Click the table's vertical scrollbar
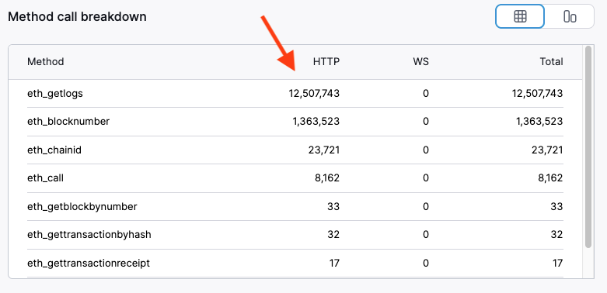Screen dimensions: 607x293 [x=588, y=146]
